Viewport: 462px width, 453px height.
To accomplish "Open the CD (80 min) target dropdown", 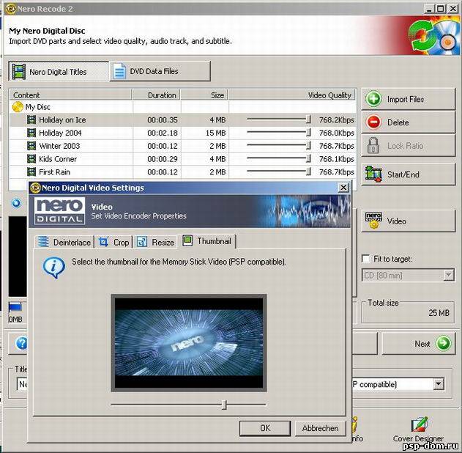I will [x=448, y=276].
